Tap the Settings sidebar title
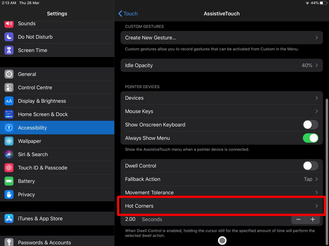Screen dimensions: 329x246 coord(57,14)
